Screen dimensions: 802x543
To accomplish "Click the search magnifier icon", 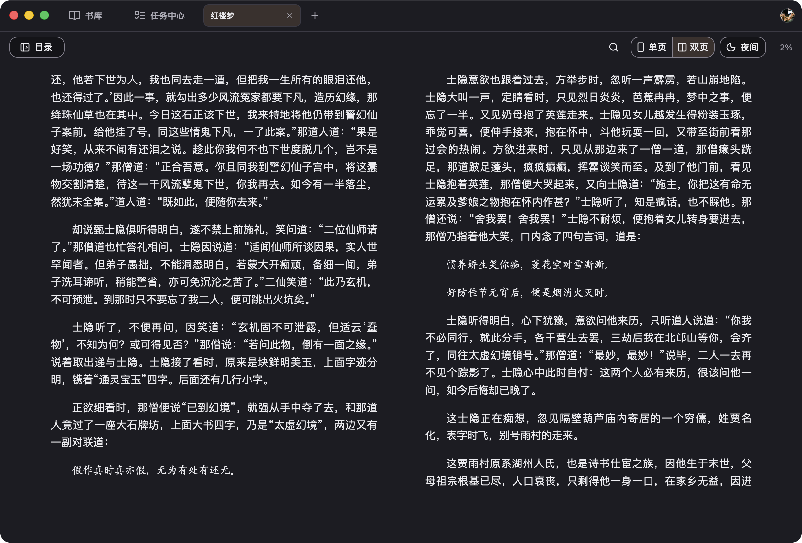I will [613, 47].
